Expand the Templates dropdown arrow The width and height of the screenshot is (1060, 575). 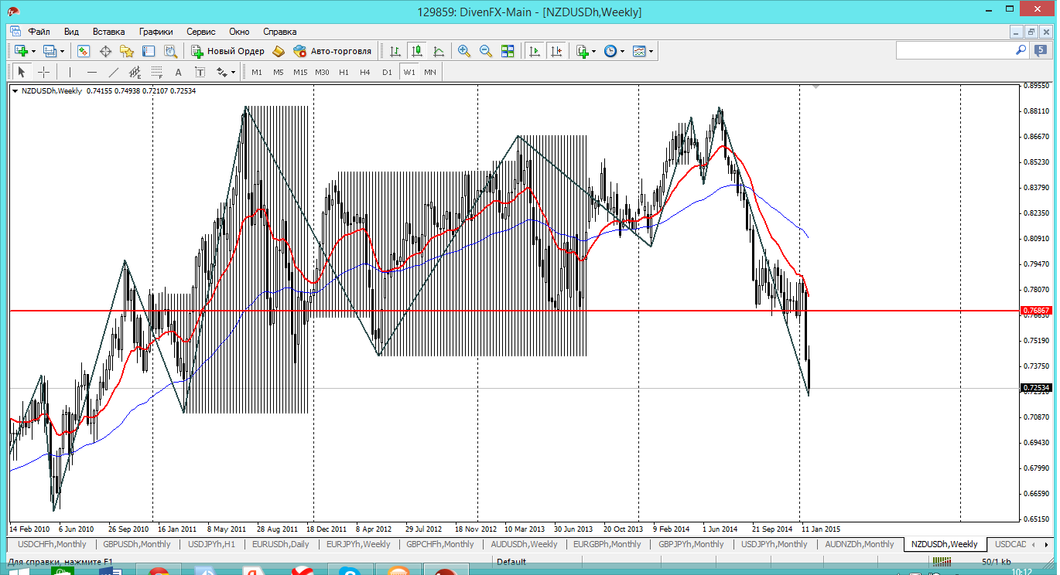coord(651,51)
